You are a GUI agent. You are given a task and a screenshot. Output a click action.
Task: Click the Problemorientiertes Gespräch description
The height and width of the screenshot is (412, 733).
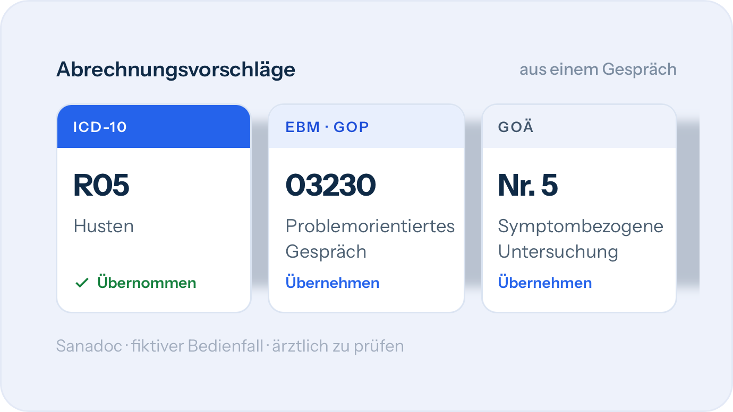pos(370,239)
